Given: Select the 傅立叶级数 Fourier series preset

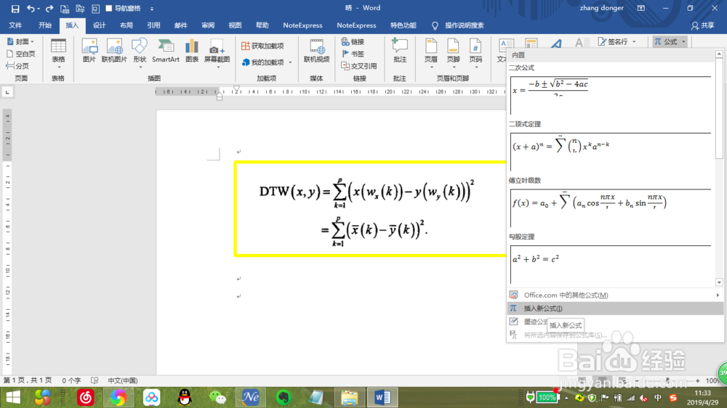Looking at the screenshot, I should click(611, 208).
